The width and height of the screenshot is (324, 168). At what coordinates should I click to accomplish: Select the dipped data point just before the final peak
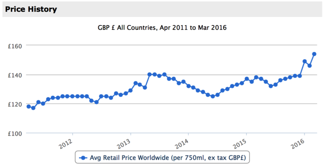309,66
